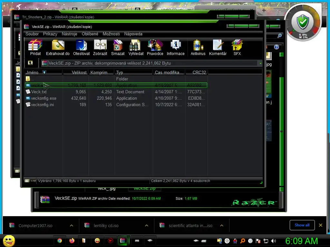Click the drive icon in WinRAR status bar
This screenshot has width=330, height=247.
pos(27,181)
